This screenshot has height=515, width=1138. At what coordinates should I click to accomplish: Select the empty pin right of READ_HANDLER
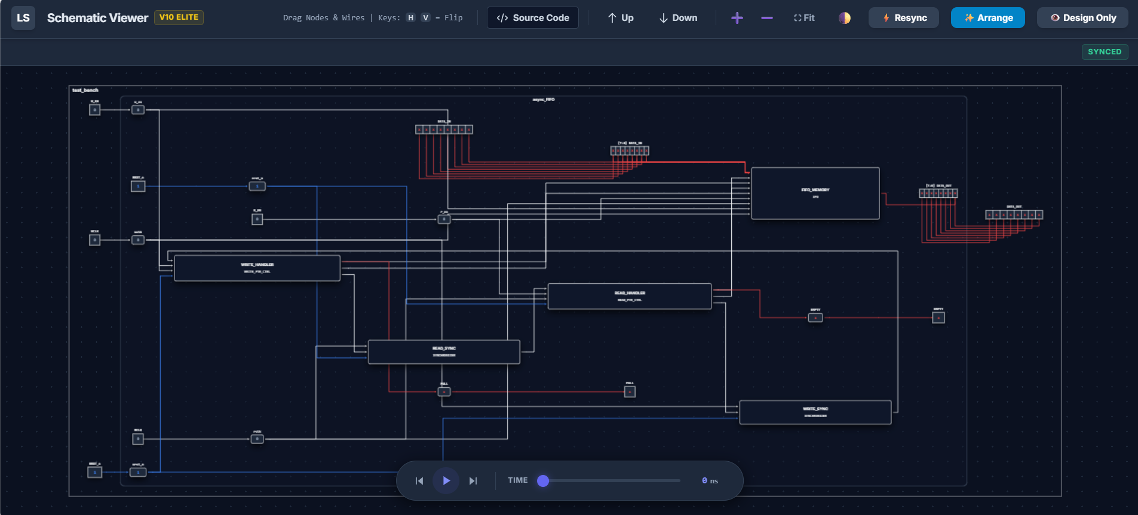[x=815, y=318]
